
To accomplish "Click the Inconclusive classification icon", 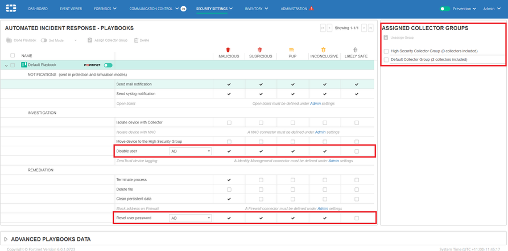I will 323,50.
